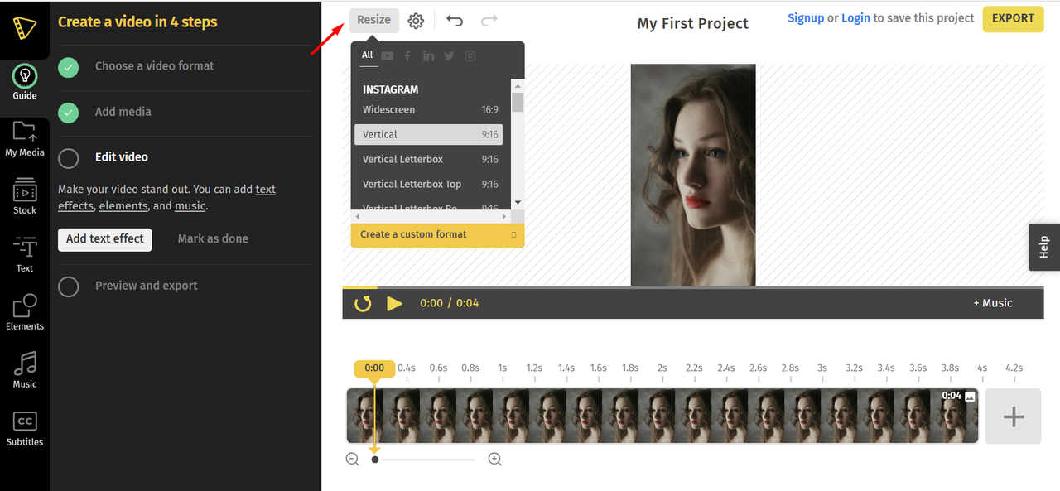This screenshot has width=1060, height=491.
Task: Zoom in the timeline
Action: click(x=495, y=459)
